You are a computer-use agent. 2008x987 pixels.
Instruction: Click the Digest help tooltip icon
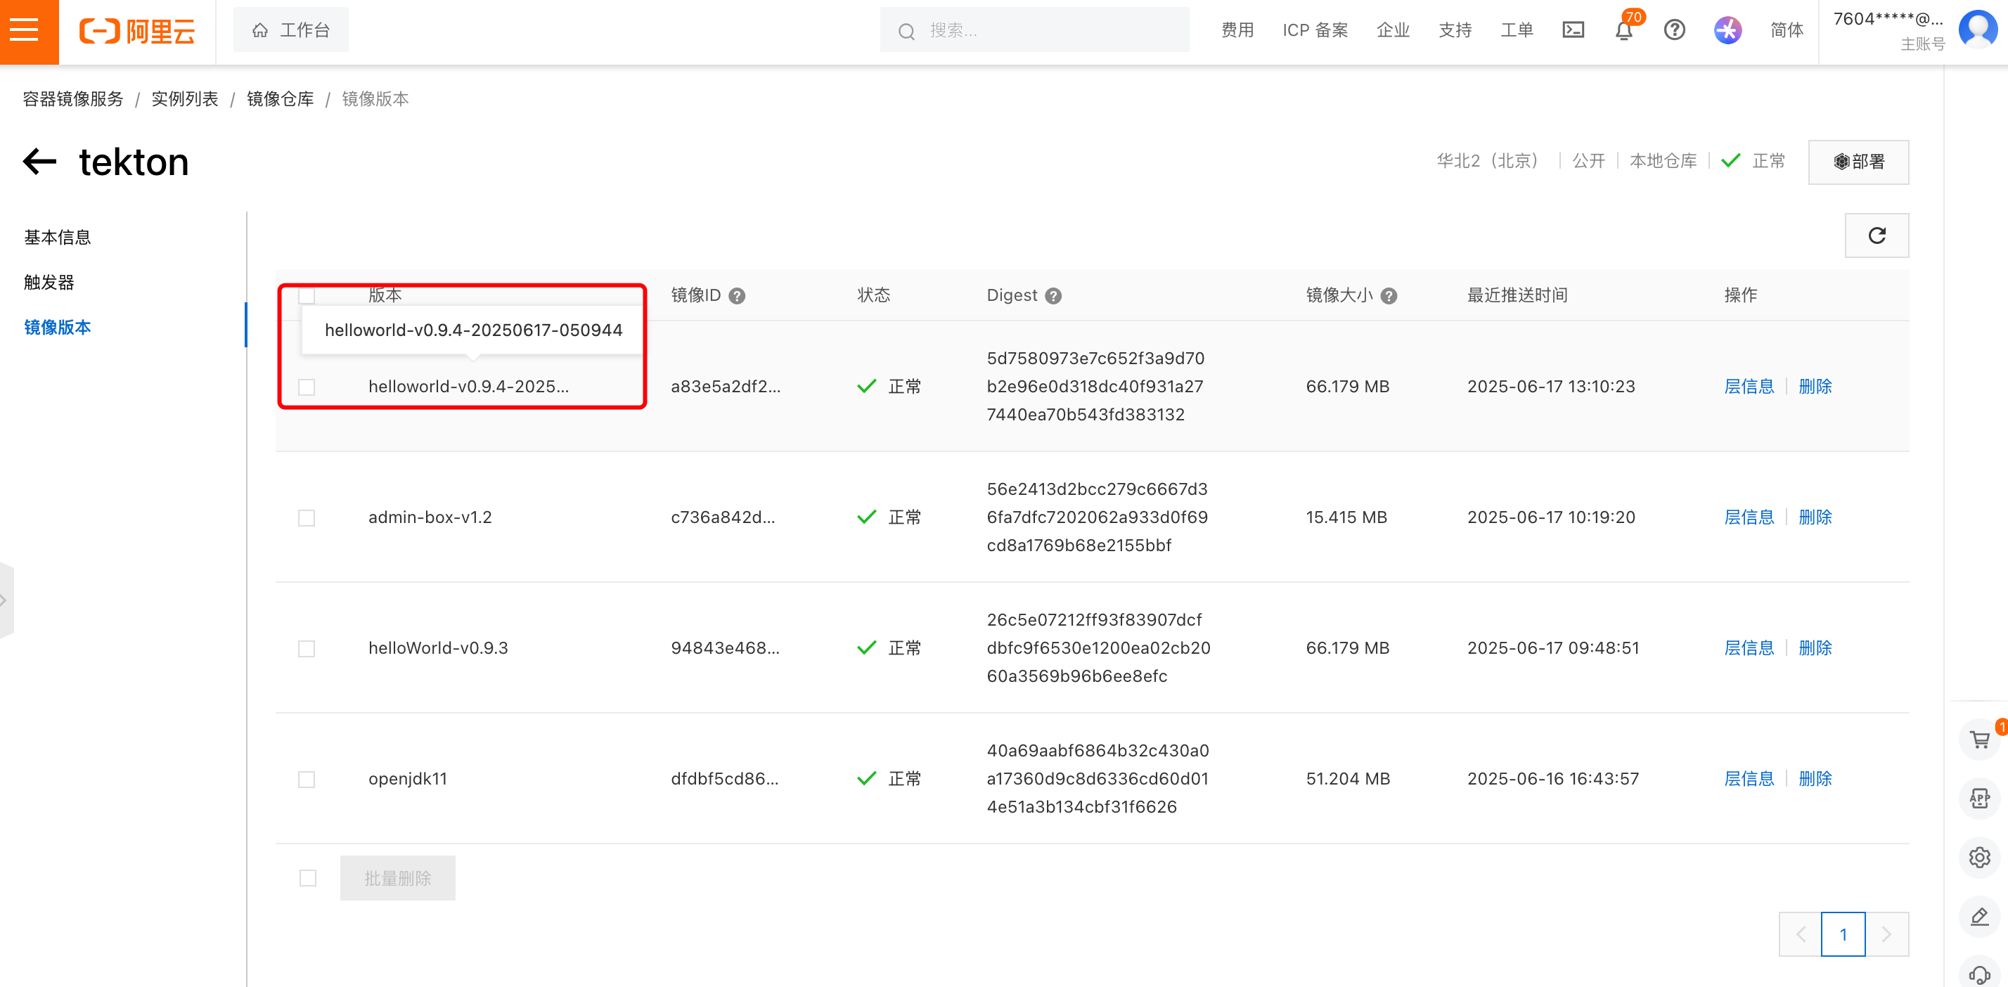click(x=1053, y=296)
